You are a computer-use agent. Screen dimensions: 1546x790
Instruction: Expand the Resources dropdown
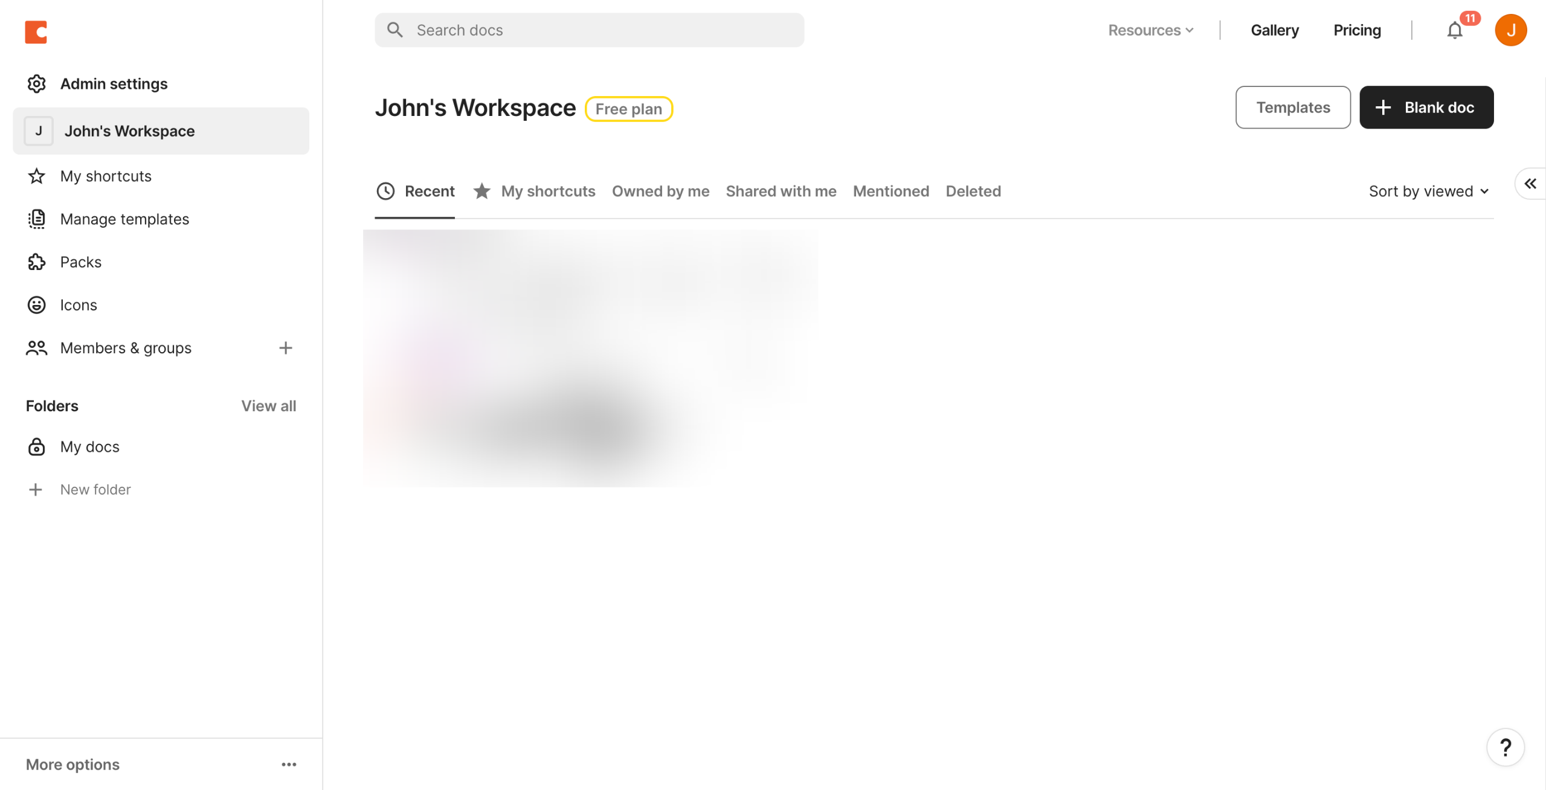[x=1150, y=30]
